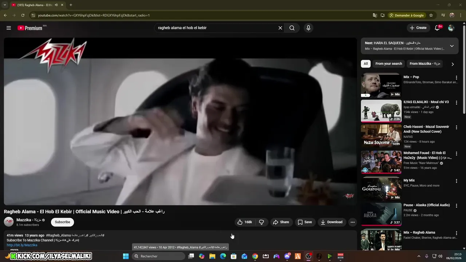Open Mohamed Fouad El Hob El Ha2e2y thumbnail
This screenshot has height=262, width=466.
coord(381,162)
